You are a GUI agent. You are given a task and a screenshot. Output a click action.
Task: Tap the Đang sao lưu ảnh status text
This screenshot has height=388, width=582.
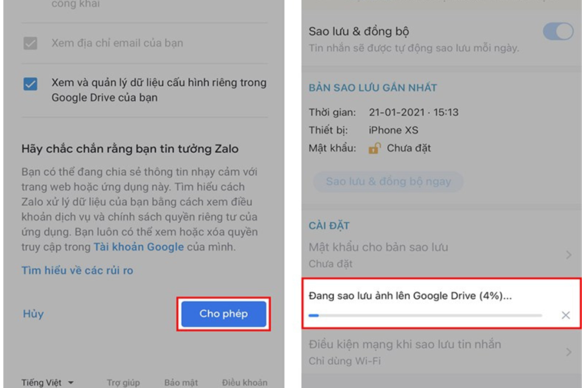(410, 296)
